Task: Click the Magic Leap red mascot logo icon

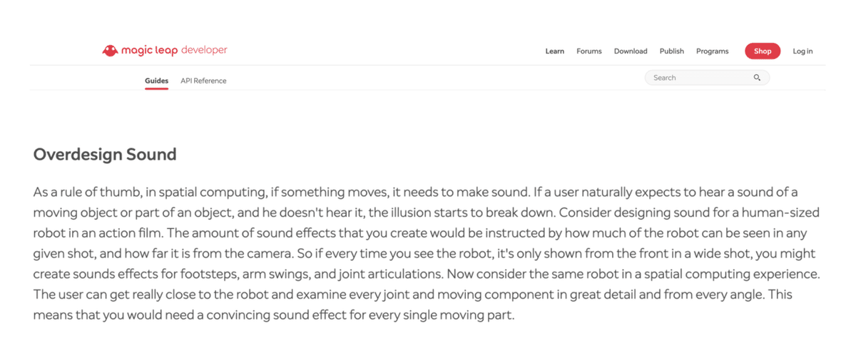Action: coord(110,51)
